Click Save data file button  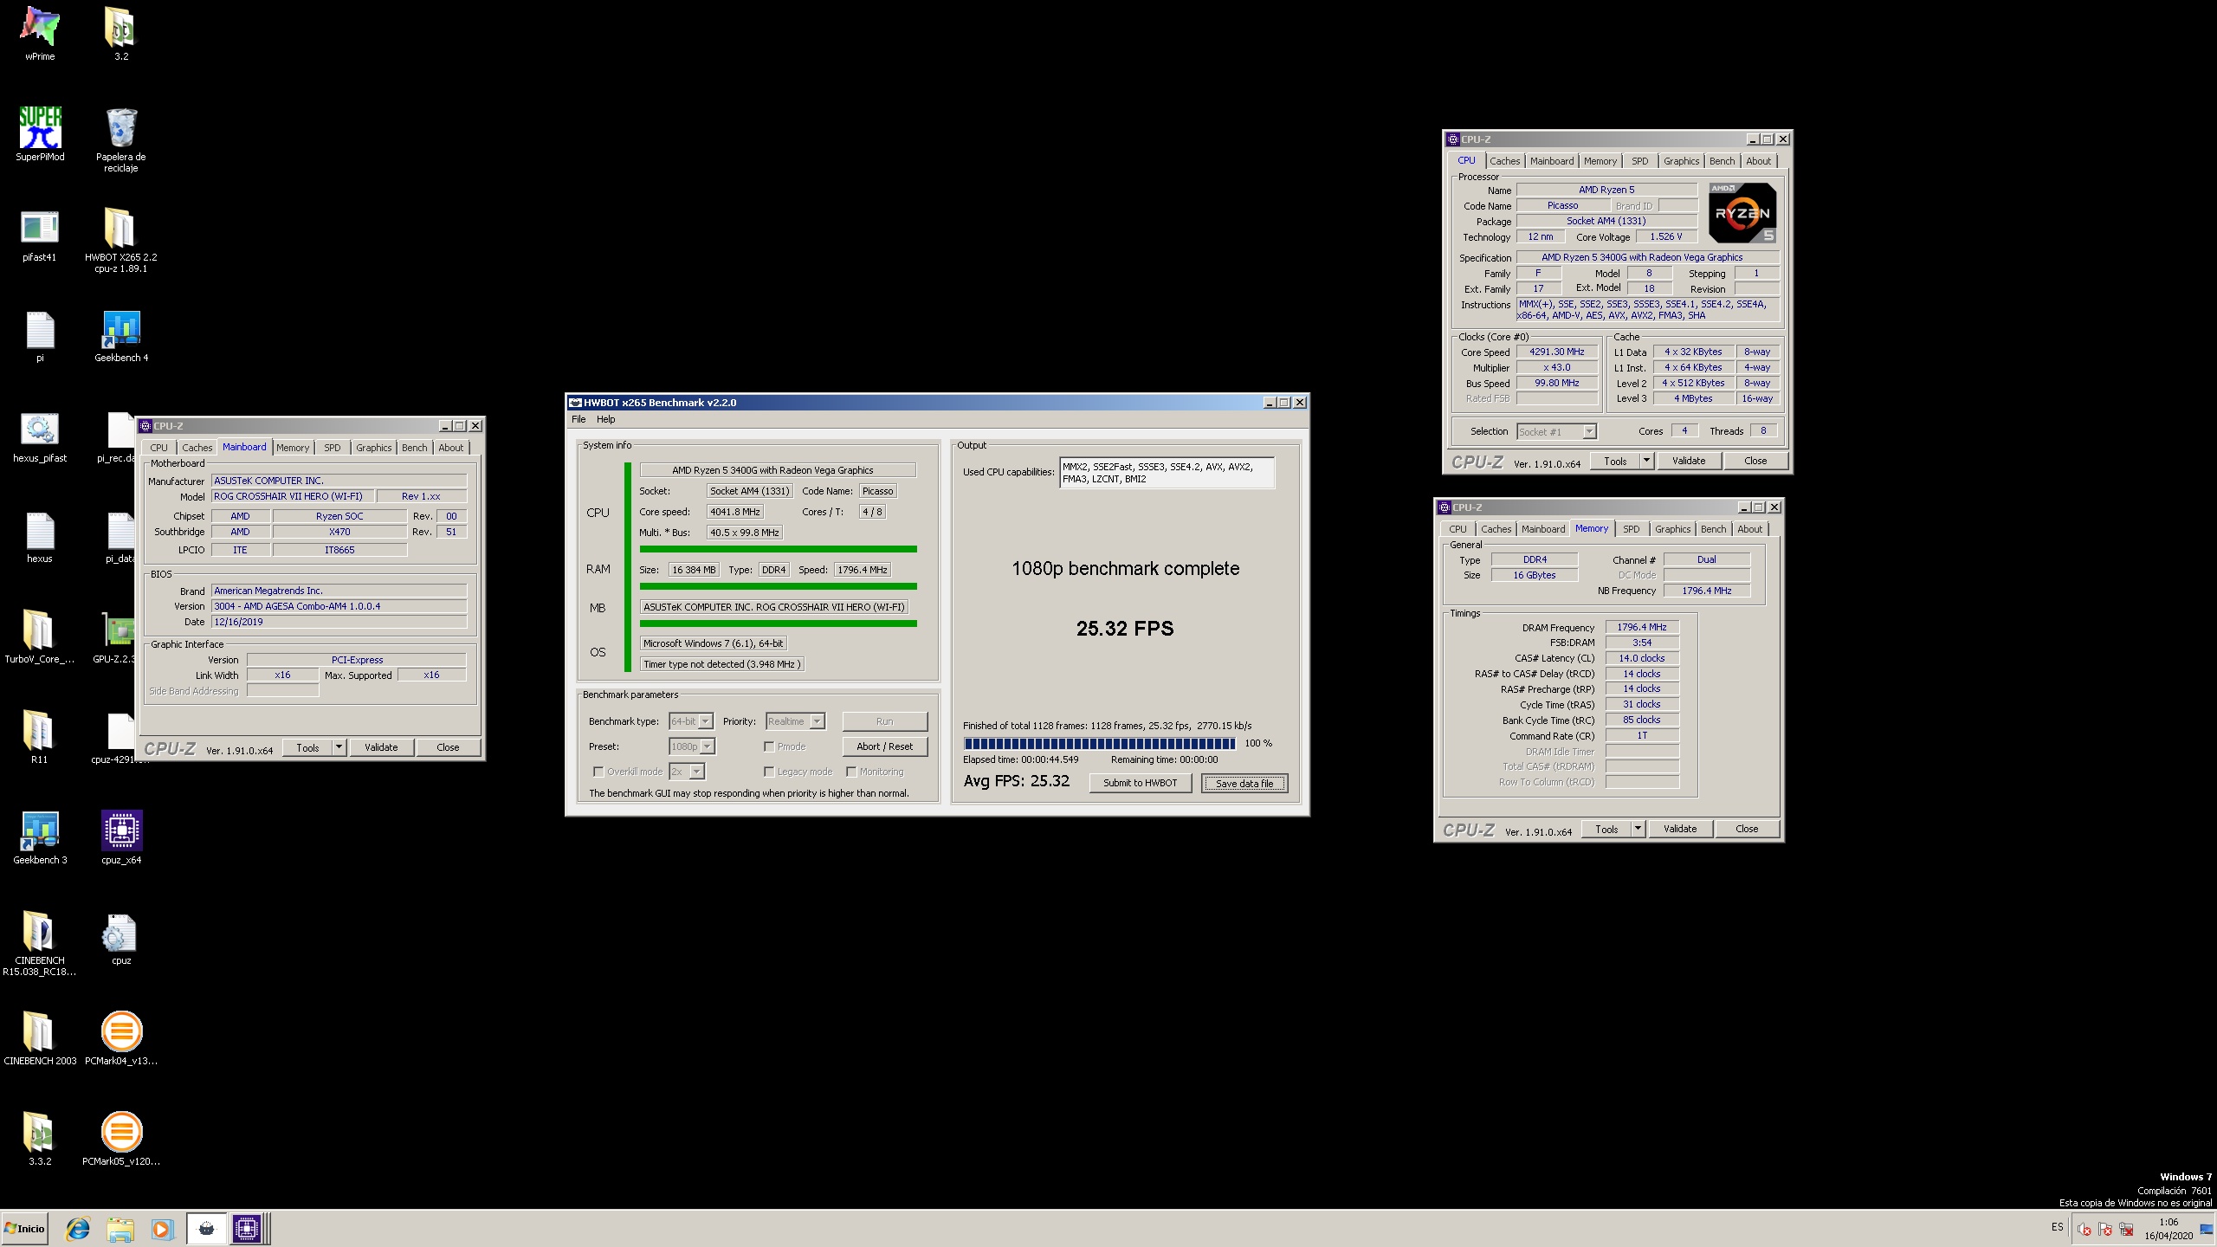(x=1244, y=783)
